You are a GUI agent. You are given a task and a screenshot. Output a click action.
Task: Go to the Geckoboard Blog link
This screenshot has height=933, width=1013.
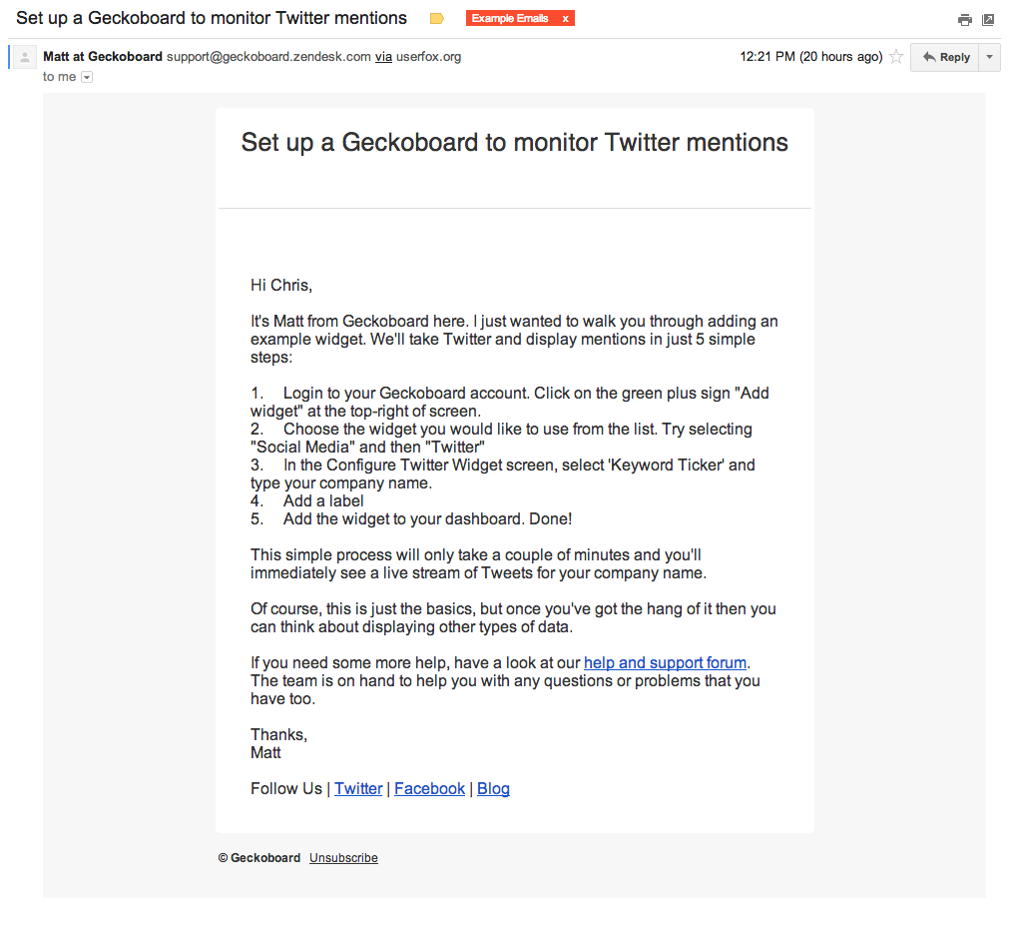493,789
